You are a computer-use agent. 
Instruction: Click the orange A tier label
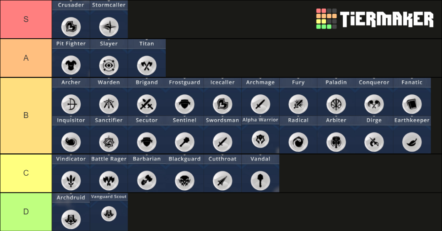[26, 58]
